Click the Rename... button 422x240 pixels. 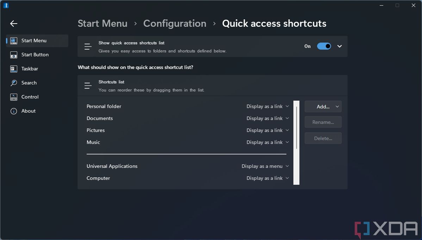(323, 122)
